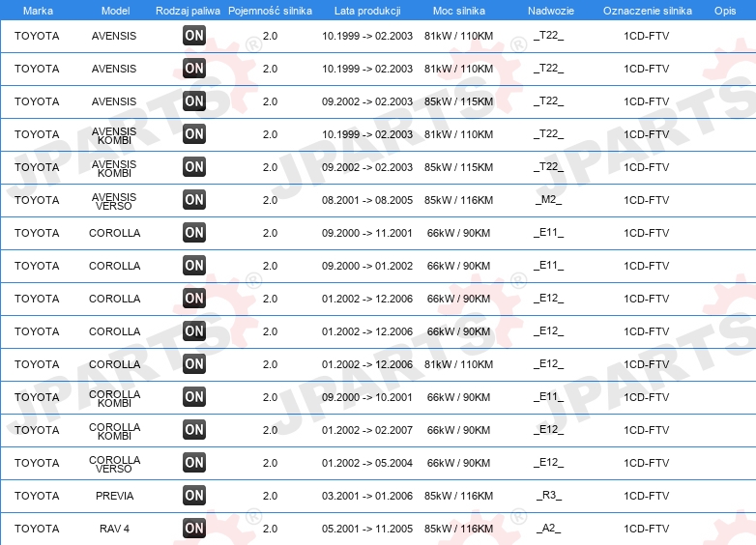Click the Model column header
The height and width of the screenshot is (545, 756).
pos(115,11)
